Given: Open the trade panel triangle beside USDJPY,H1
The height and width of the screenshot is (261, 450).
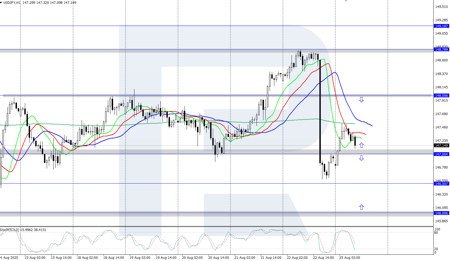Looking at the screenshot, I should tap(1, 2).
